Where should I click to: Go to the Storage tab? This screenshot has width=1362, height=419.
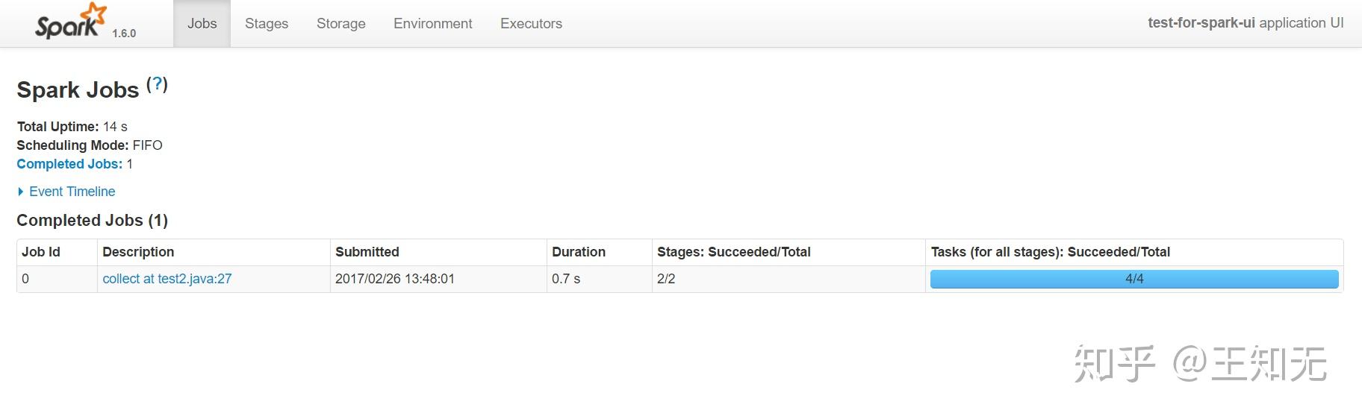[x=340, y=24]
